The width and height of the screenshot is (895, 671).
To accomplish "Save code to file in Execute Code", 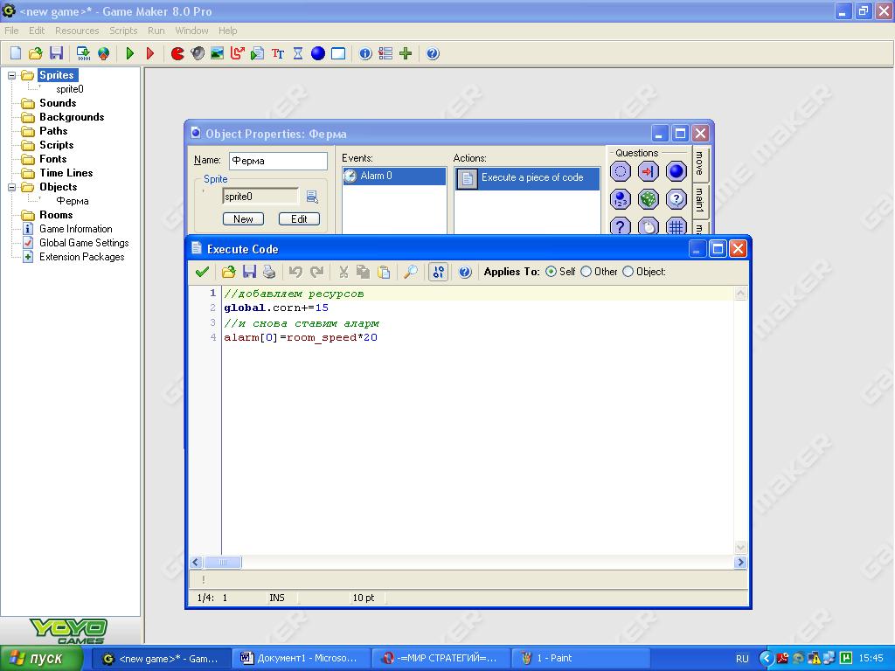I will [x=249, y=273].
